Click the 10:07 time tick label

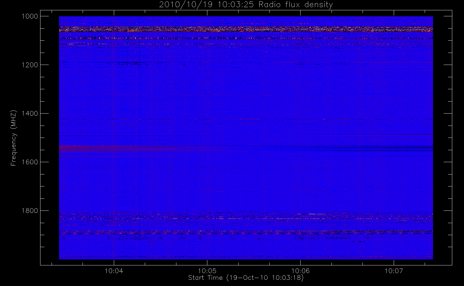pyautogui.click(x=394, y=271)
